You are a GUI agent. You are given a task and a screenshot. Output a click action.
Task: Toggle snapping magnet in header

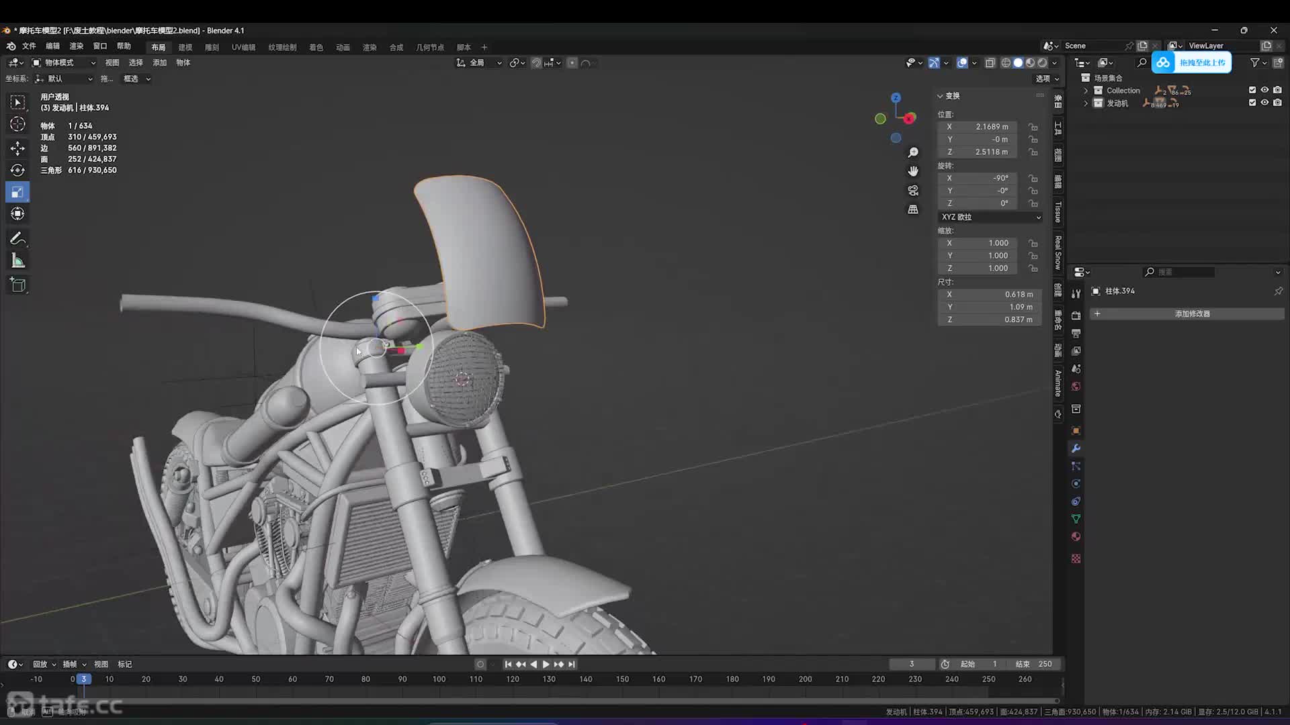536,62
